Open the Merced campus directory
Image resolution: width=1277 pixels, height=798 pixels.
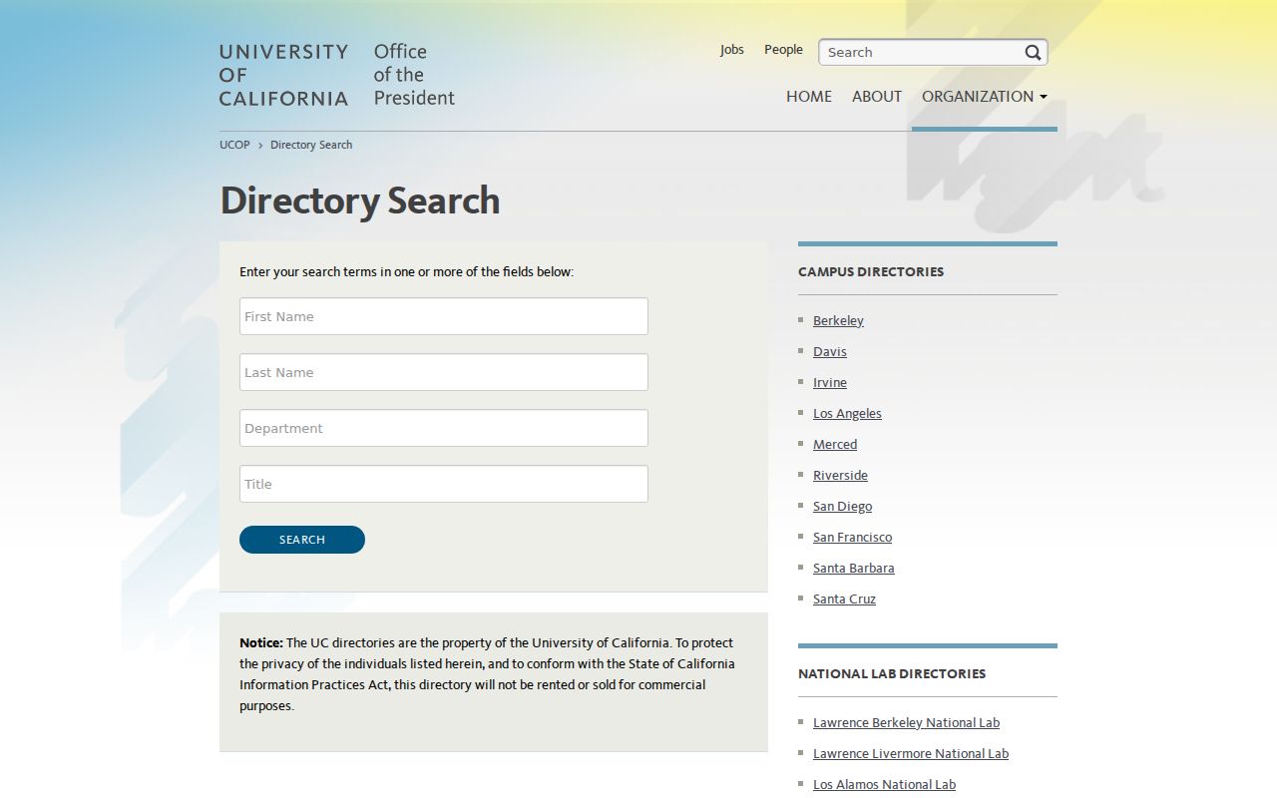(835, 444)
